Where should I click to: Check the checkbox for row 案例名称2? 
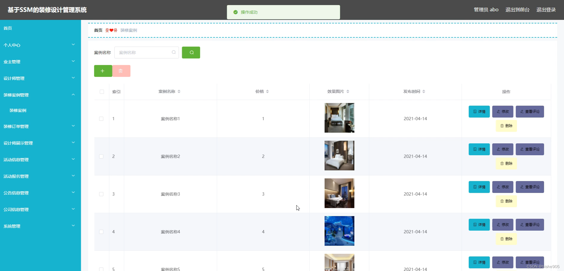coord(101,156)
